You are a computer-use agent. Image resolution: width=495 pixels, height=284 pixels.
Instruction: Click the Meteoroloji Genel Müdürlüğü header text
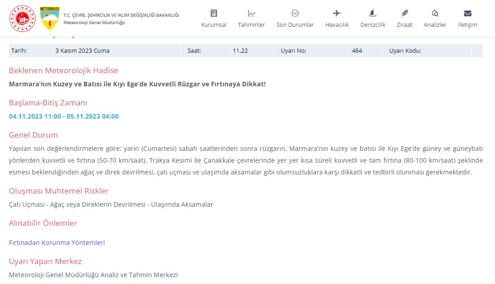(94, 23)
